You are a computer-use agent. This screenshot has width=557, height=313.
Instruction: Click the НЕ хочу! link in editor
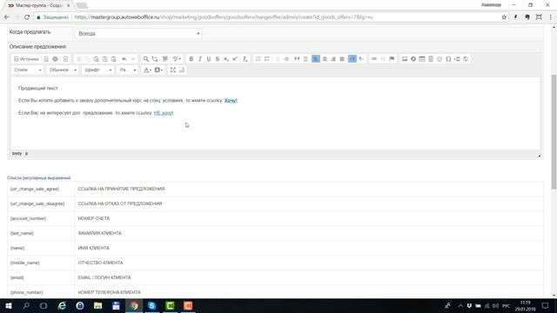[164, 113]
